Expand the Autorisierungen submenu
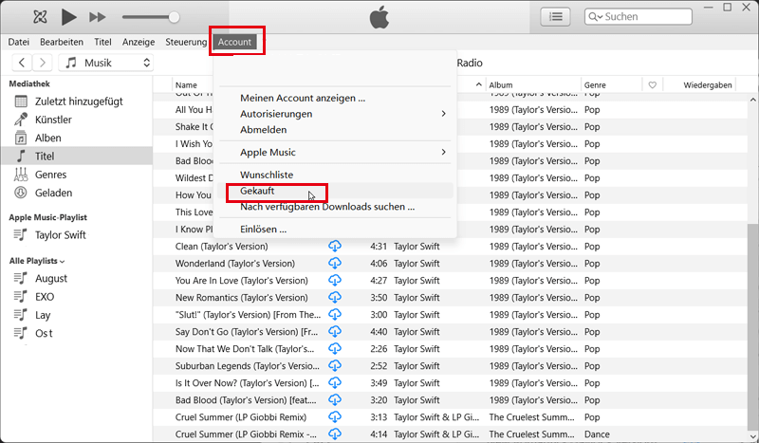Viewport: 759px width, 443px height. 335,114
